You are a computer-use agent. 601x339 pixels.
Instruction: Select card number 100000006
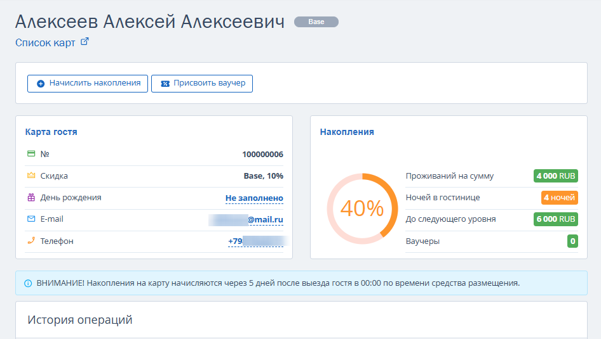coord(262,155)
